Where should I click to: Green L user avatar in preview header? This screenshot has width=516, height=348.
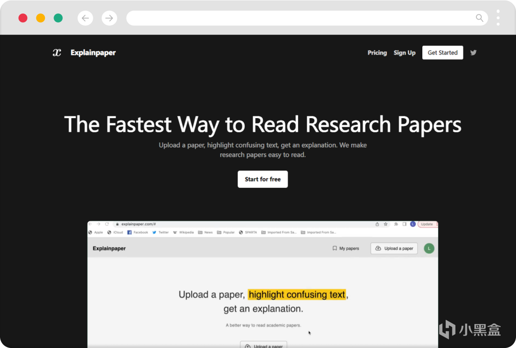[429, 248]
